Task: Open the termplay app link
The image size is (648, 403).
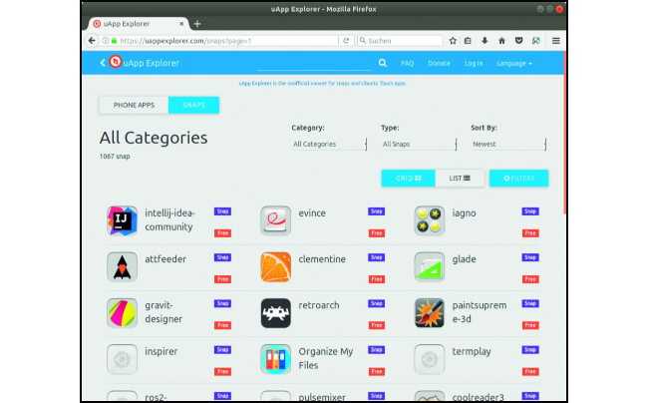Action: [x=472, y=352]
